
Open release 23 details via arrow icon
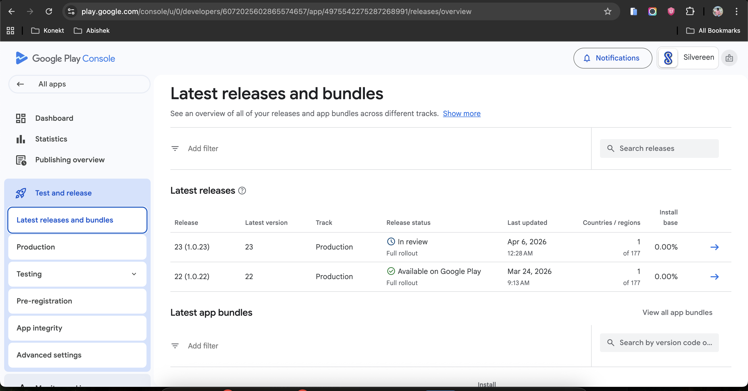click(714, 247)
